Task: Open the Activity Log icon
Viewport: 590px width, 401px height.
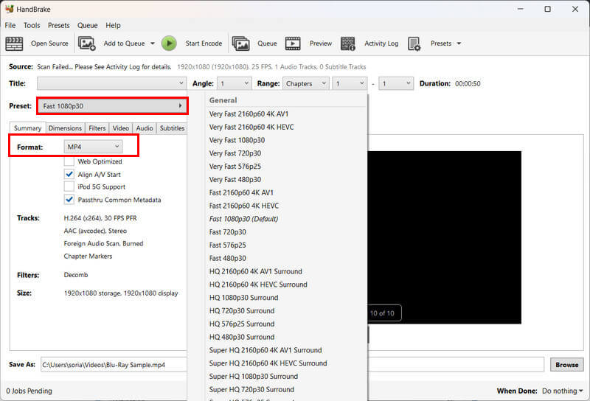Action: [x=348, y=43]
